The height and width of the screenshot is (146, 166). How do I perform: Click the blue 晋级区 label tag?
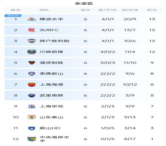(13, 16)
